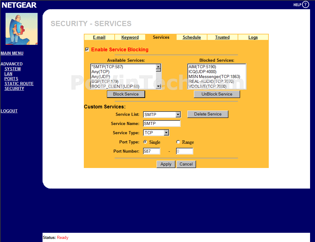Go to the Main Menu link

[x=12, y=53]
